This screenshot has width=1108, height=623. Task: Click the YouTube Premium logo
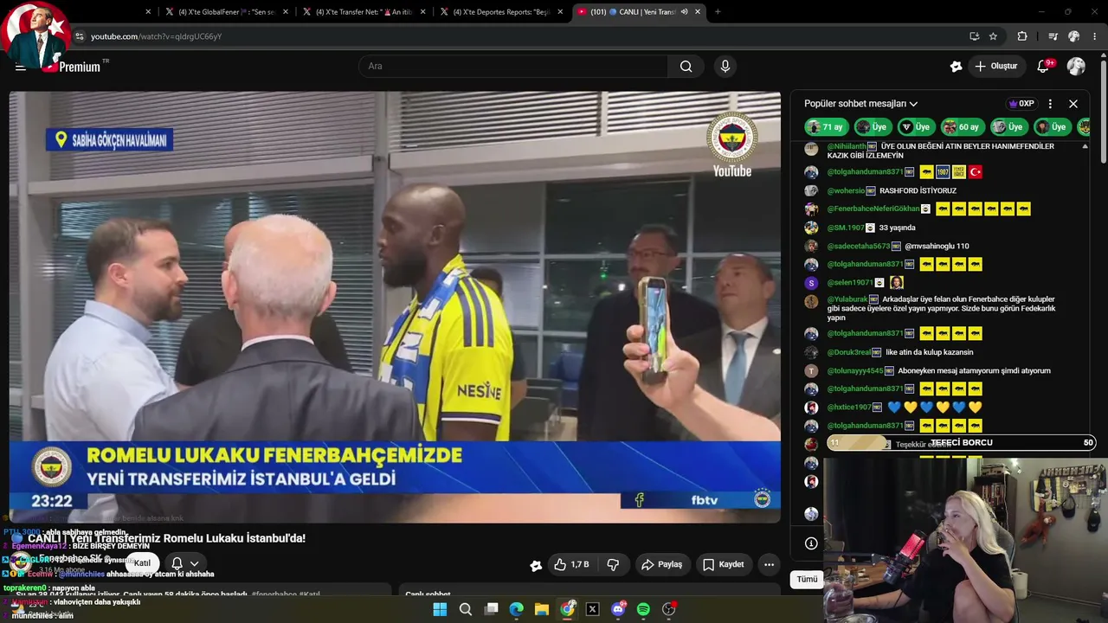74,67
